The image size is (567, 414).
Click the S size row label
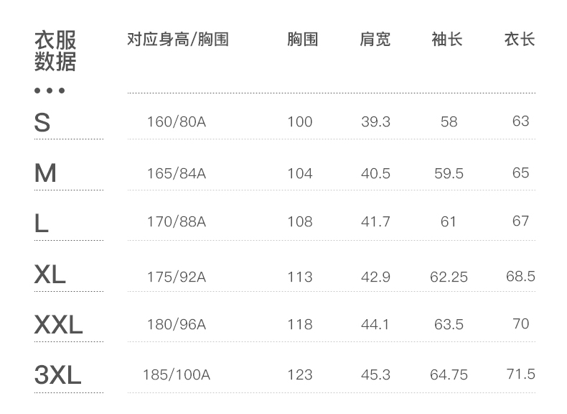pos(42,122)
